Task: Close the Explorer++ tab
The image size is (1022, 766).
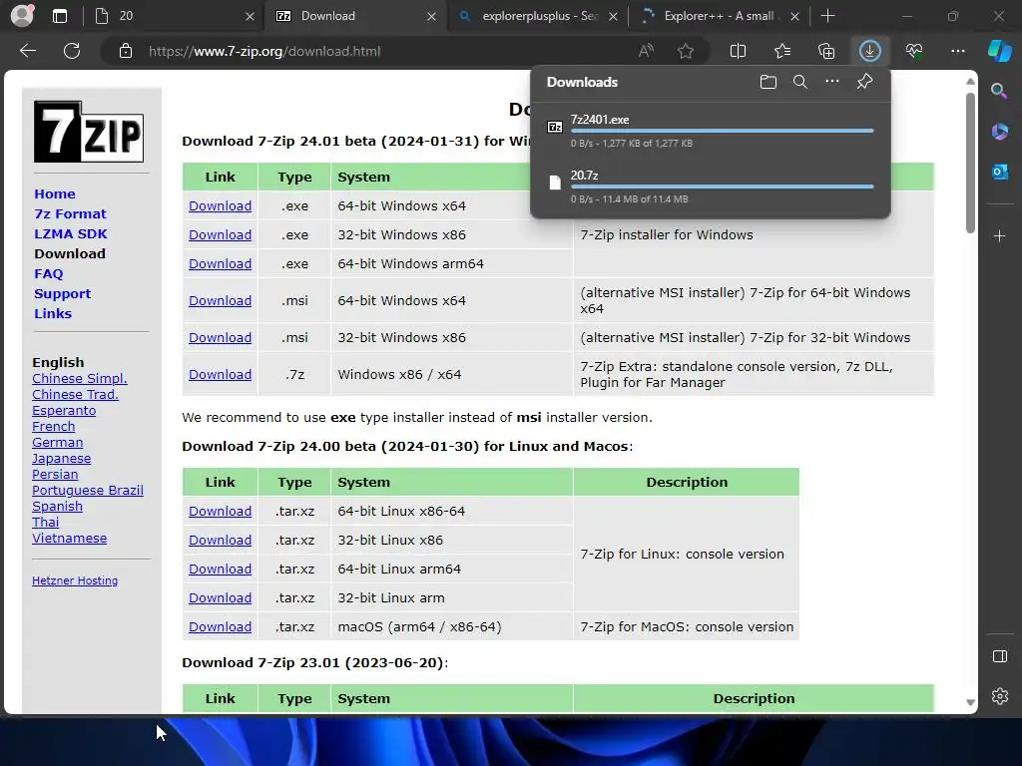Action: point(794,16)
